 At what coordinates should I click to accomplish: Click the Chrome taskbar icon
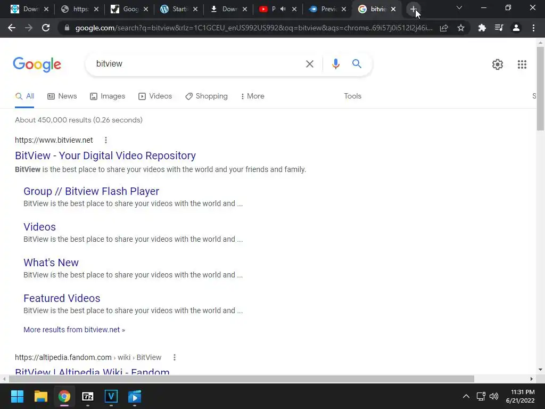point(64,396)
